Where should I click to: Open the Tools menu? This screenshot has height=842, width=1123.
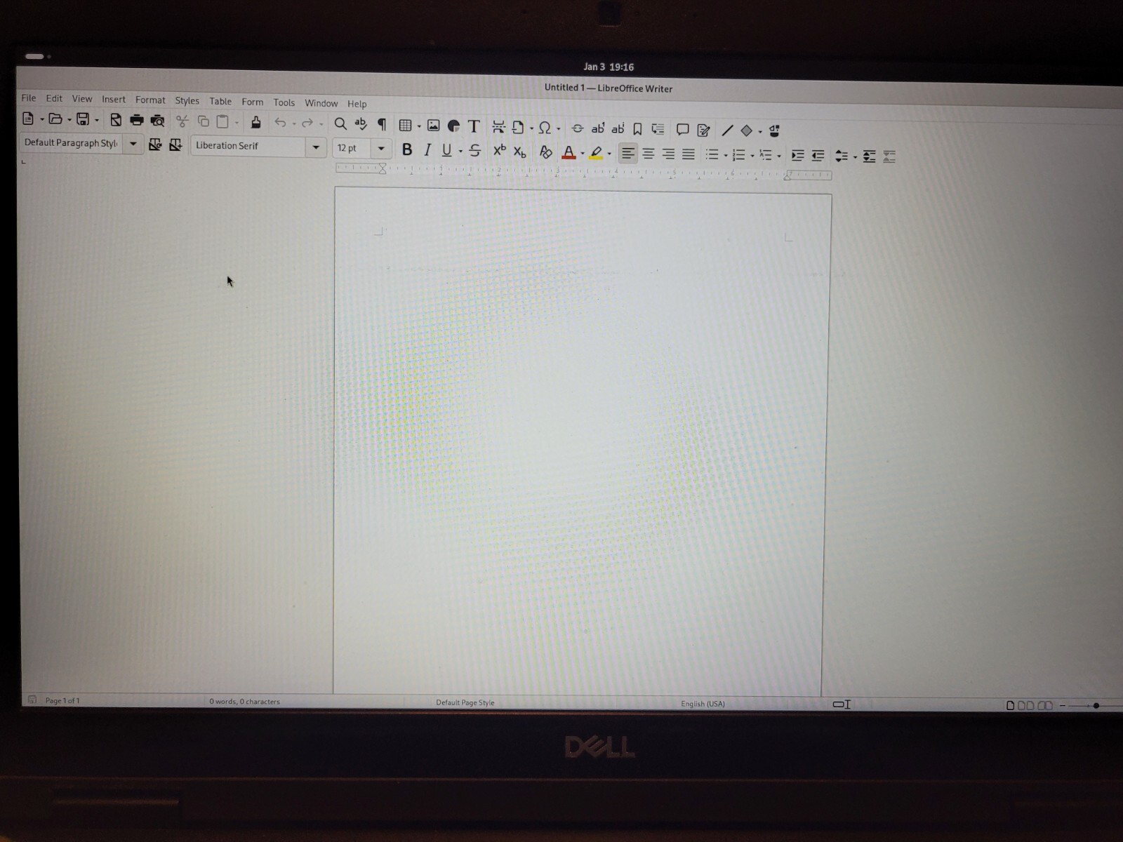(x=284, y=102)
